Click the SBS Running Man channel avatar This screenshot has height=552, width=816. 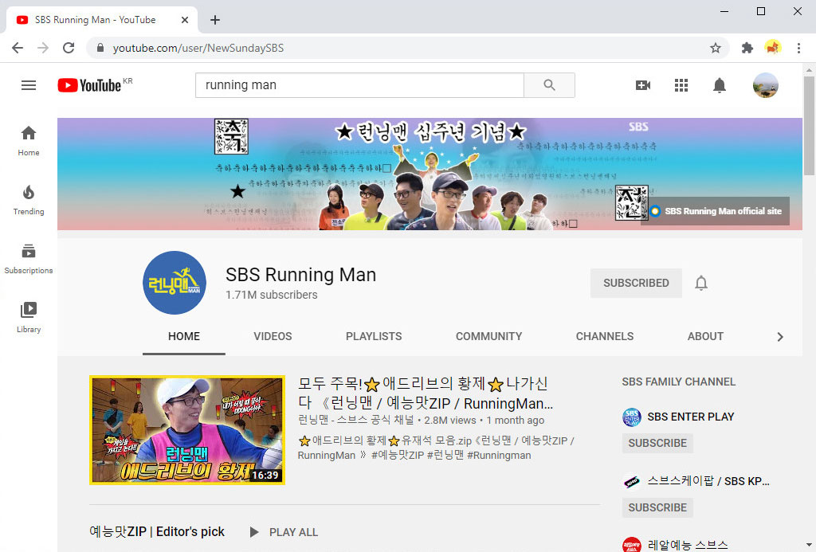pos(175,283)
